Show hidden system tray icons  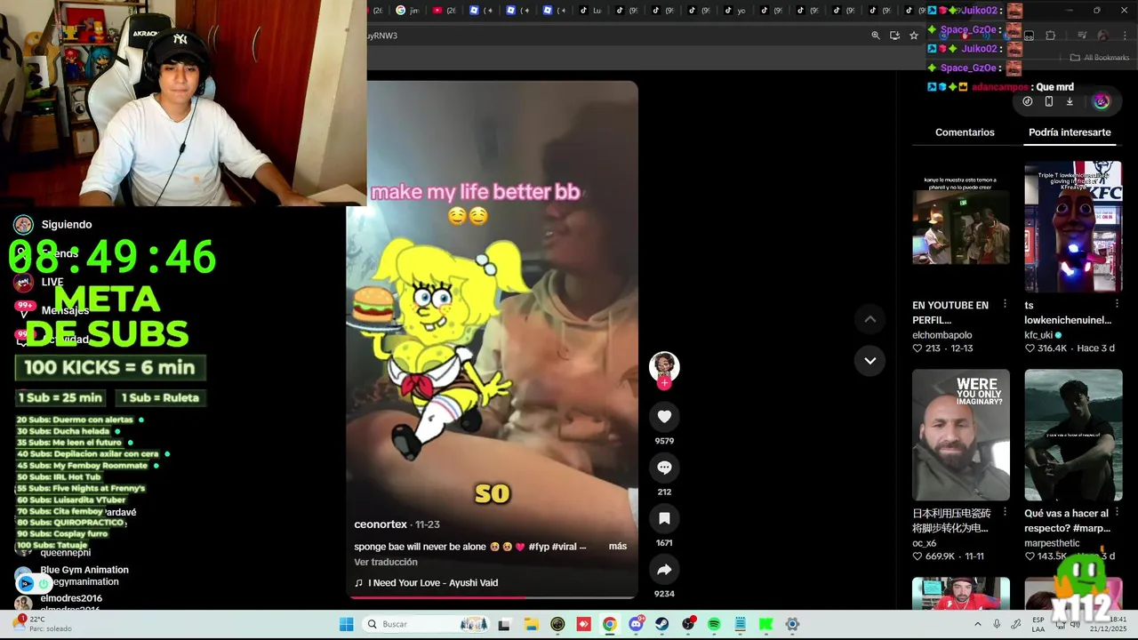(x=979, y=624)
